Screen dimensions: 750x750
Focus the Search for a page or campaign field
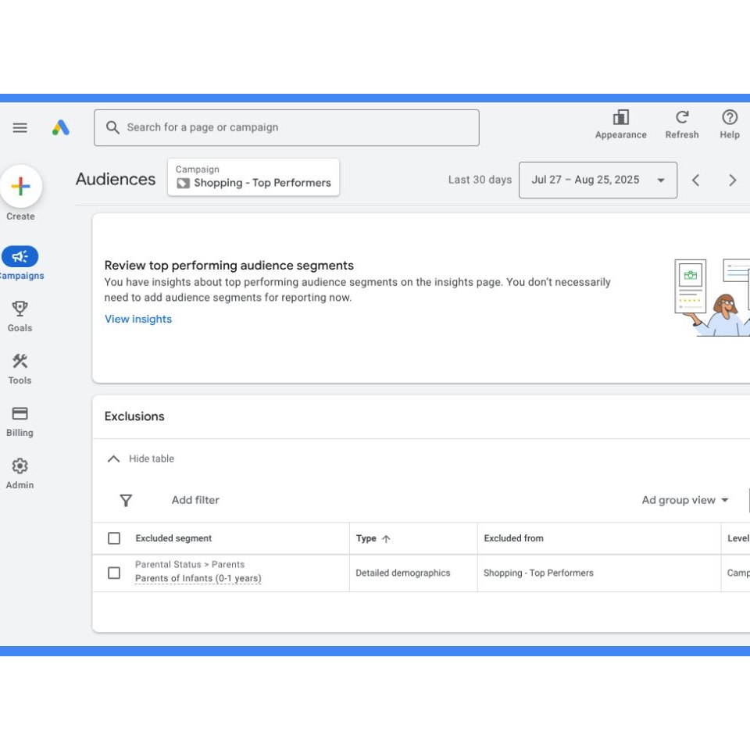coord(287,127)
